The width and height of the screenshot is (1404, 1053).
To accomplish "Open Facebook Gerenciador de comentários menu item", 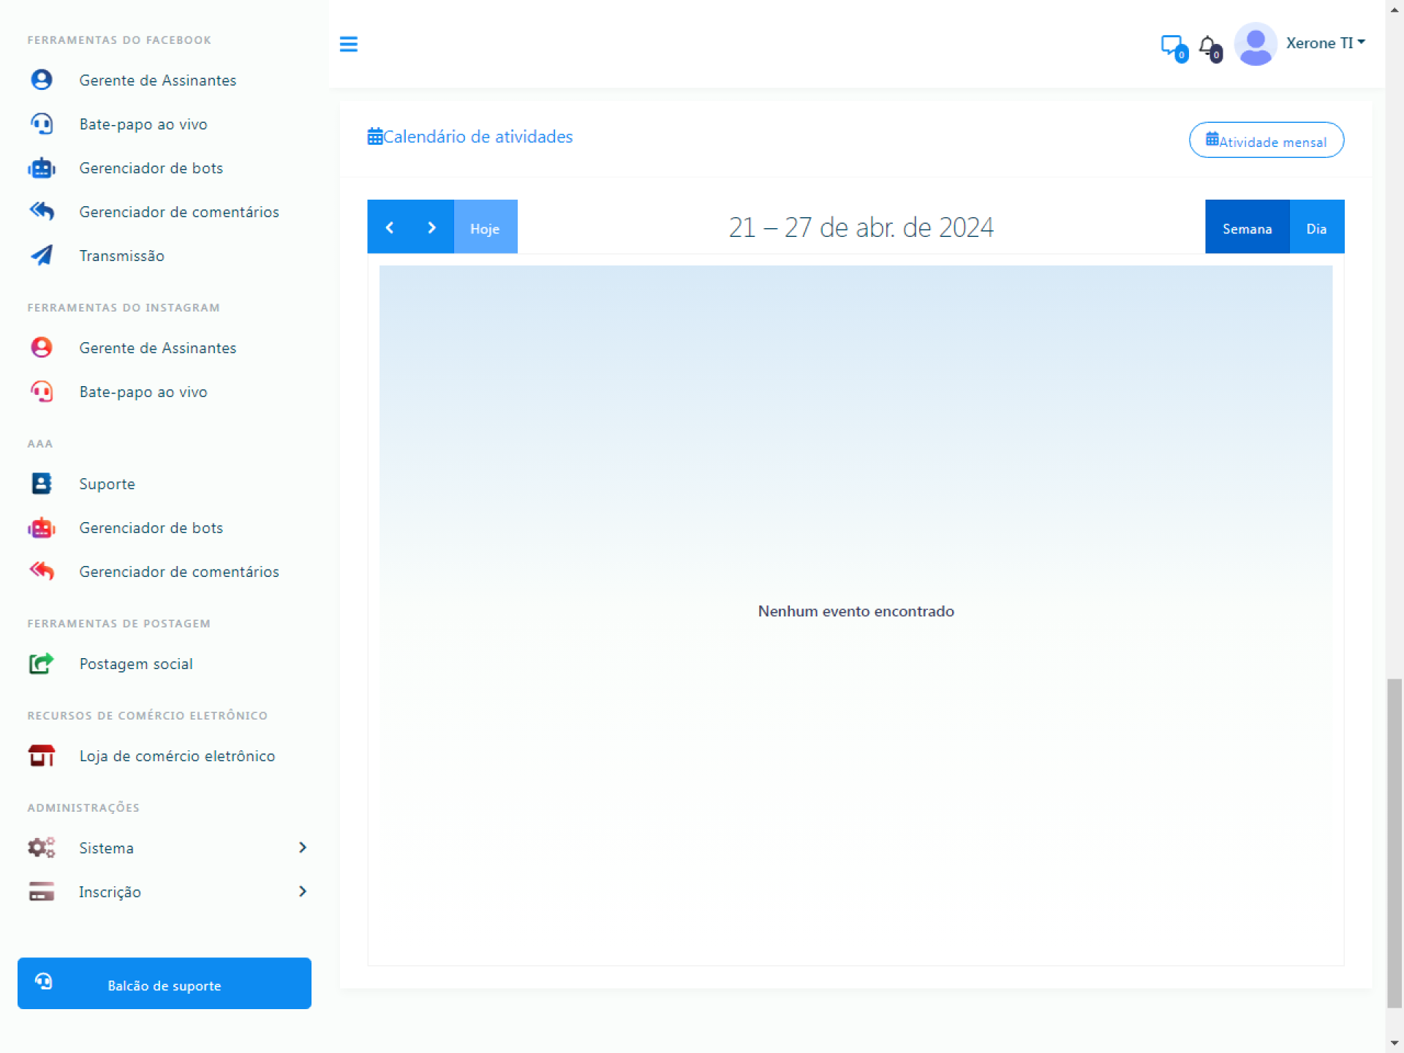I will 179,212.
